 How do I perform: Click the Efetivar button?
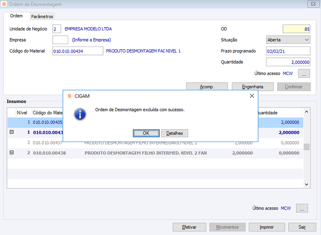(189, 227)
